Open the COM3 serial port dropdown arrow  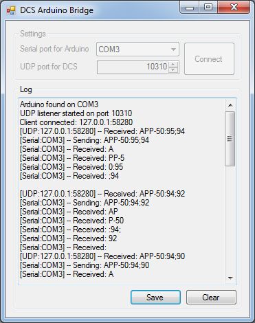pos(173,49)
